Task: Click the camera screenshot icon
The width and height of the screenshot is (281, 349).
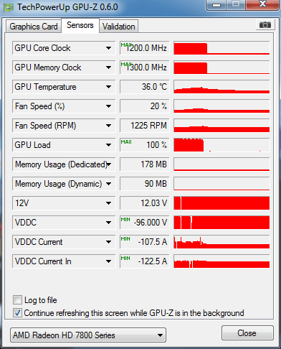Action: coord(265,24)
